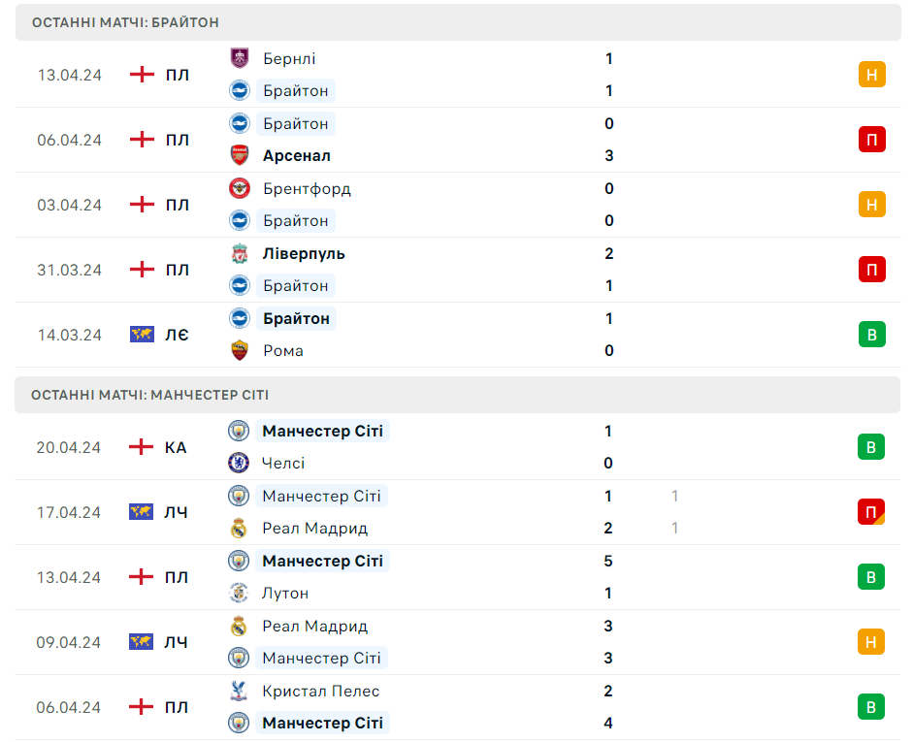Click the Burnley club crest icon
The width and height of the screenshot is (913, 742).
240,58
